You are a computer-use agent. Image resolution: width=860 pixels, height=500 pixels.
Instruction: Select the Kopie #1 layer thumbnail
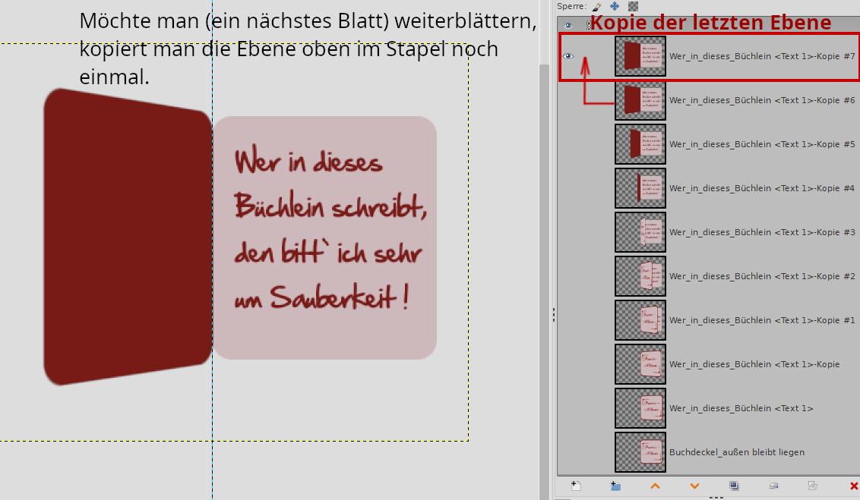click(640, 320)
